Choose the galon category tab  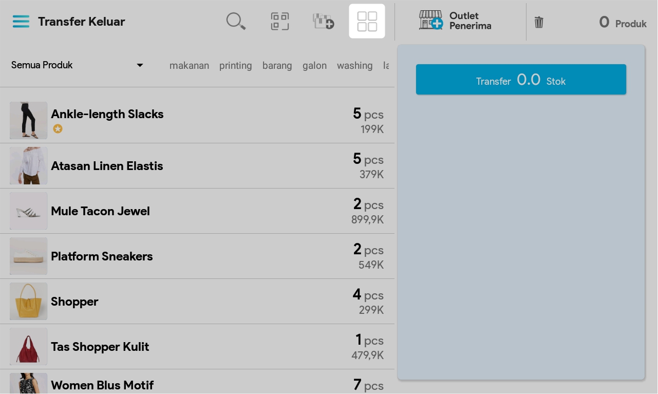tap(314, 66)
